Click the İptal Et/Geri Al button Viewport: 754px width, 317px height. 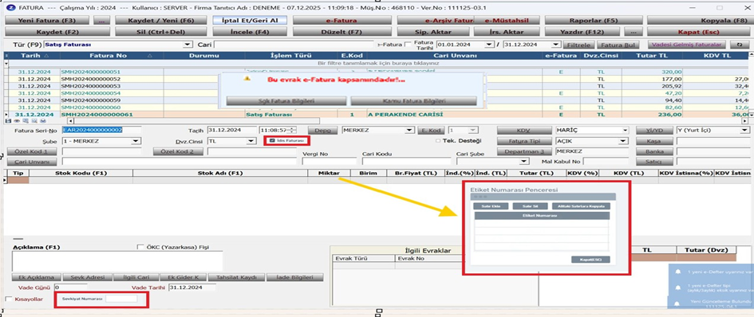[x=250, y=21]
